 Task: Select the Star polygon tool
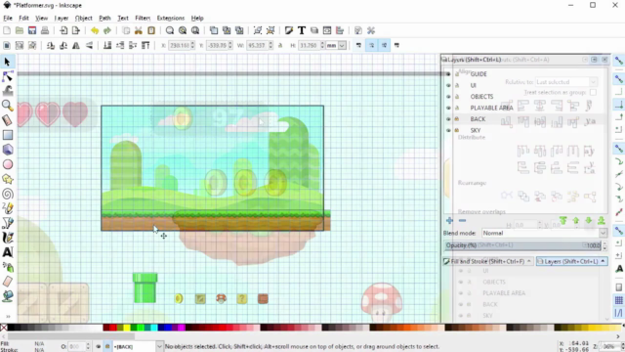coord(7,179)
